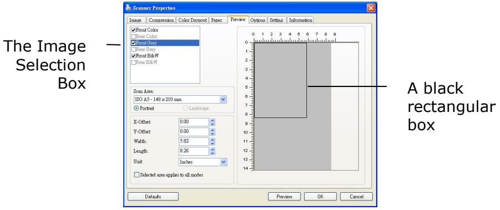The height and width of the screenshot is (210, 500).
Task: Toggle the Rear B&W checkbox
Action: click(134, 63)
